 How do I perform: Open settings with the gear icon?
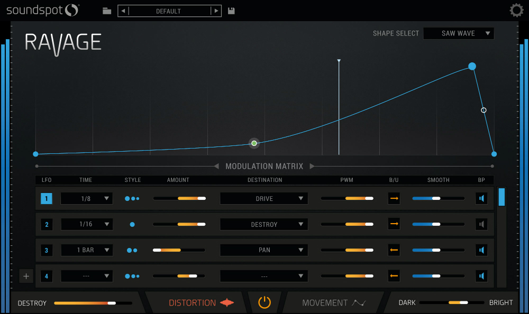point(516,10)
